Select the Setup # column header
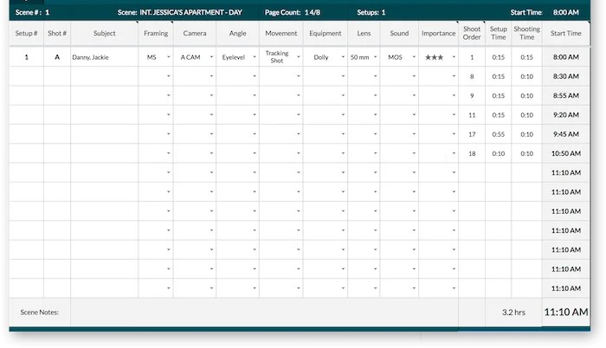The image size is (606, 348). (x=26, y=33)
